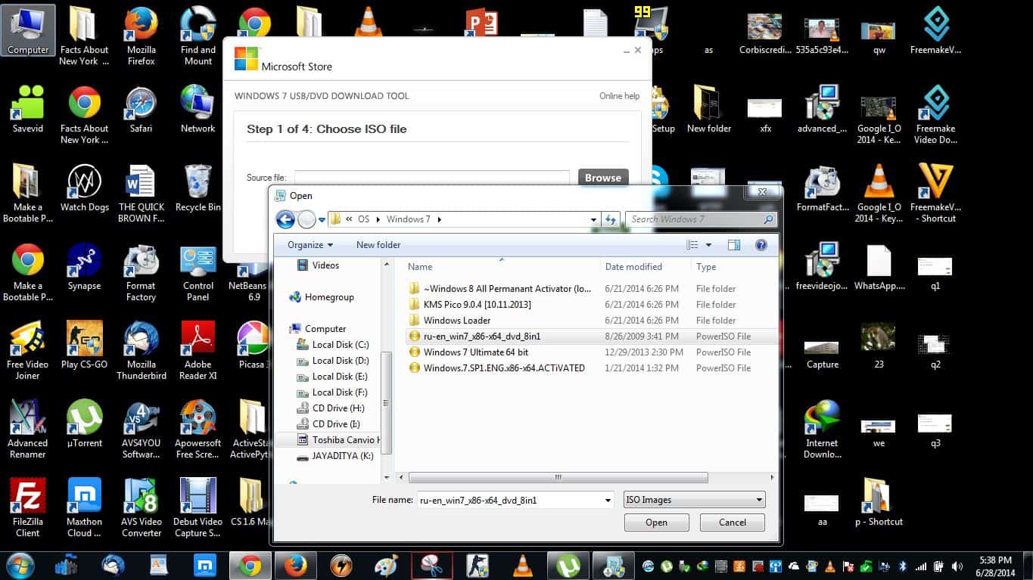Open the Play CS-GO desktop shortcut
Image resolution: width=1033 pixels, height=580 pixels.
coord(85,346)
